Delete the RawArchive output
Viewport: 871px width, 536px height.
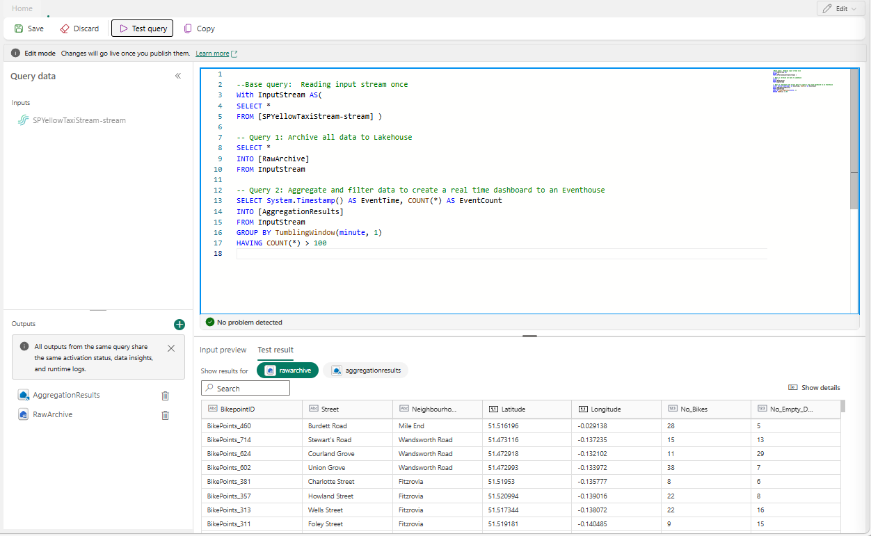[165, 415]
